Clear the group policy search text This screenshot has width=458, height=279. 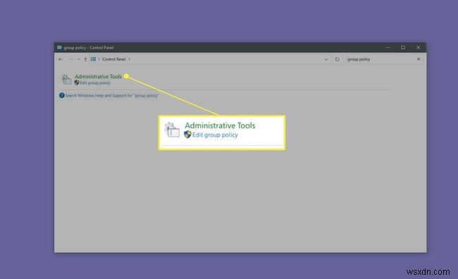(419, 59)
